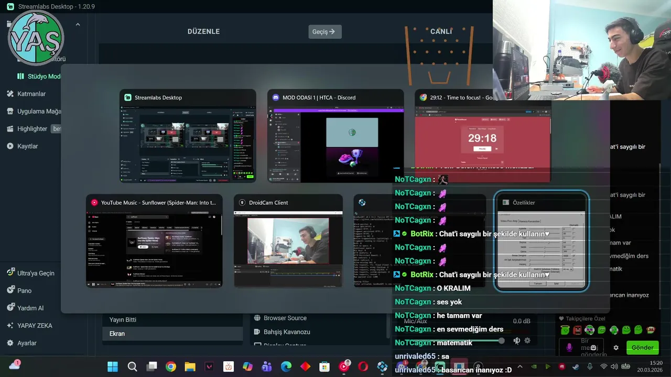Focus the chat message input field
Viewport: 671px width, 377px height.
point(581,347)
